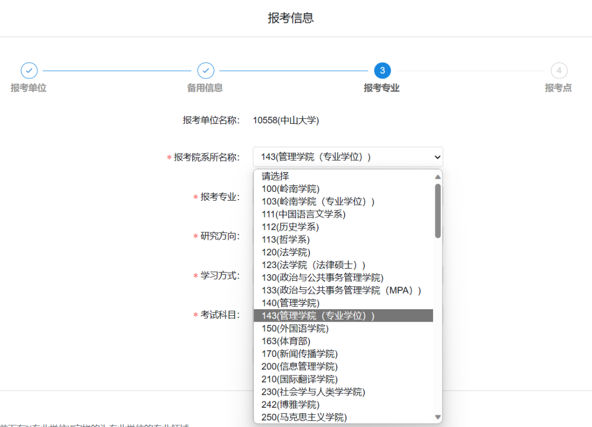Select 111(中国语言文学系) option
Image resolution: width=592 pixels, height=427 pixels.
point(304,214)
